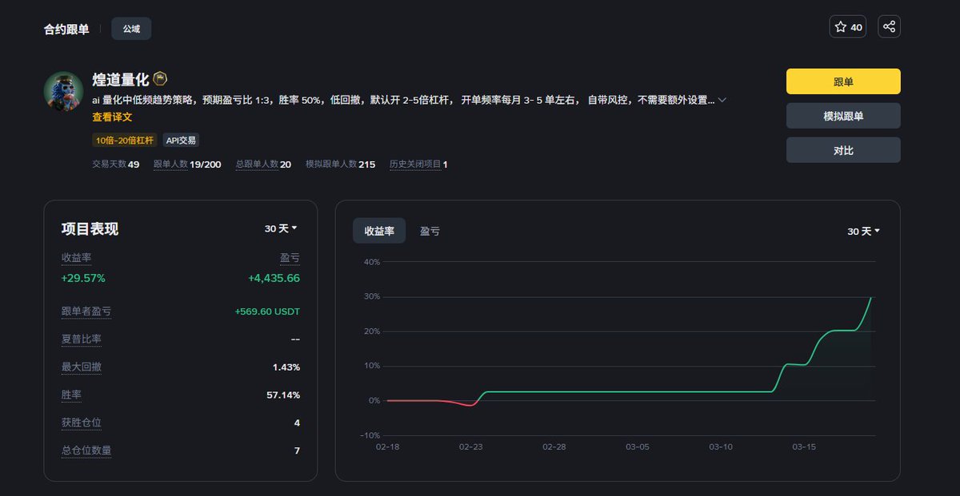Viewport: 960px width, 496px height.
Task: Expand the strategy description with the chevron
Action: coord(722,99)
